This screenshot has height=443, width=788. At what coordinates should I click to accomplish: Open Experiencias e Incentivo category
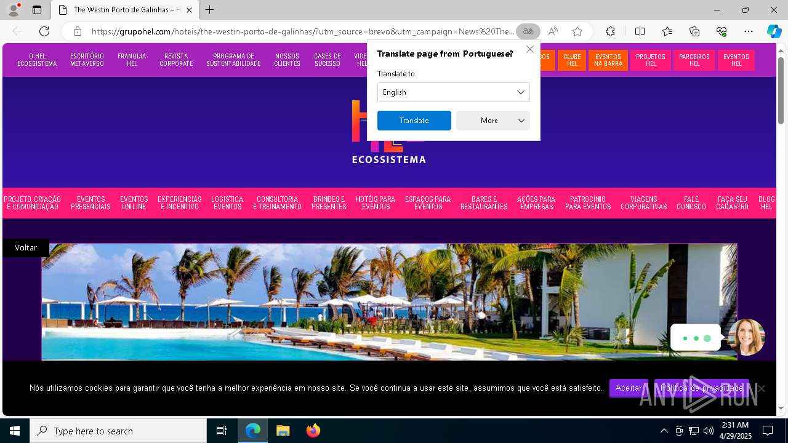tap(180, 203)
